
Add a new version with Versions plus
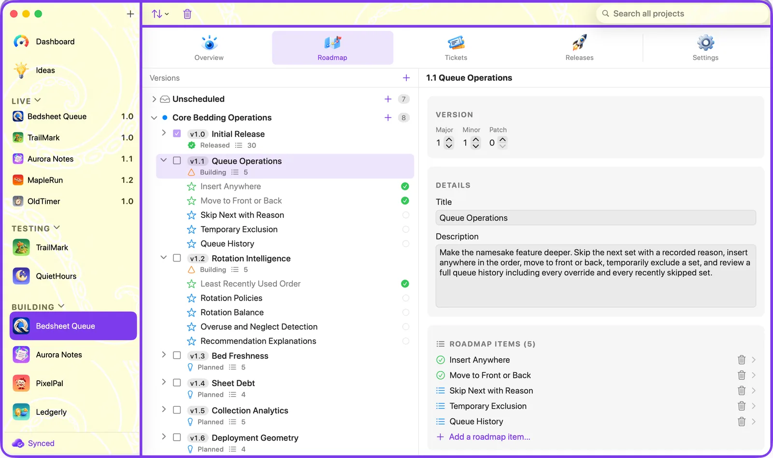(x=406, y=78)
